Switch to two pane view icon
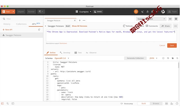The image size is (180, 112). 166,104
